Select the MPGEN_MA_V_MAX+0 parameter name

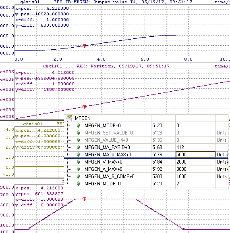108,155
